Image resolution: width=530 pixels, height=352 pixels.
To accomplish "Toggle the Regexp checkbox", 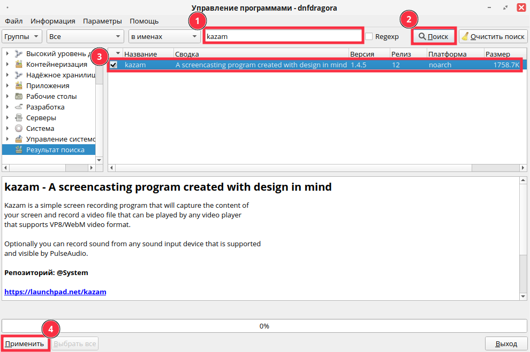I will tap(369, 36).
